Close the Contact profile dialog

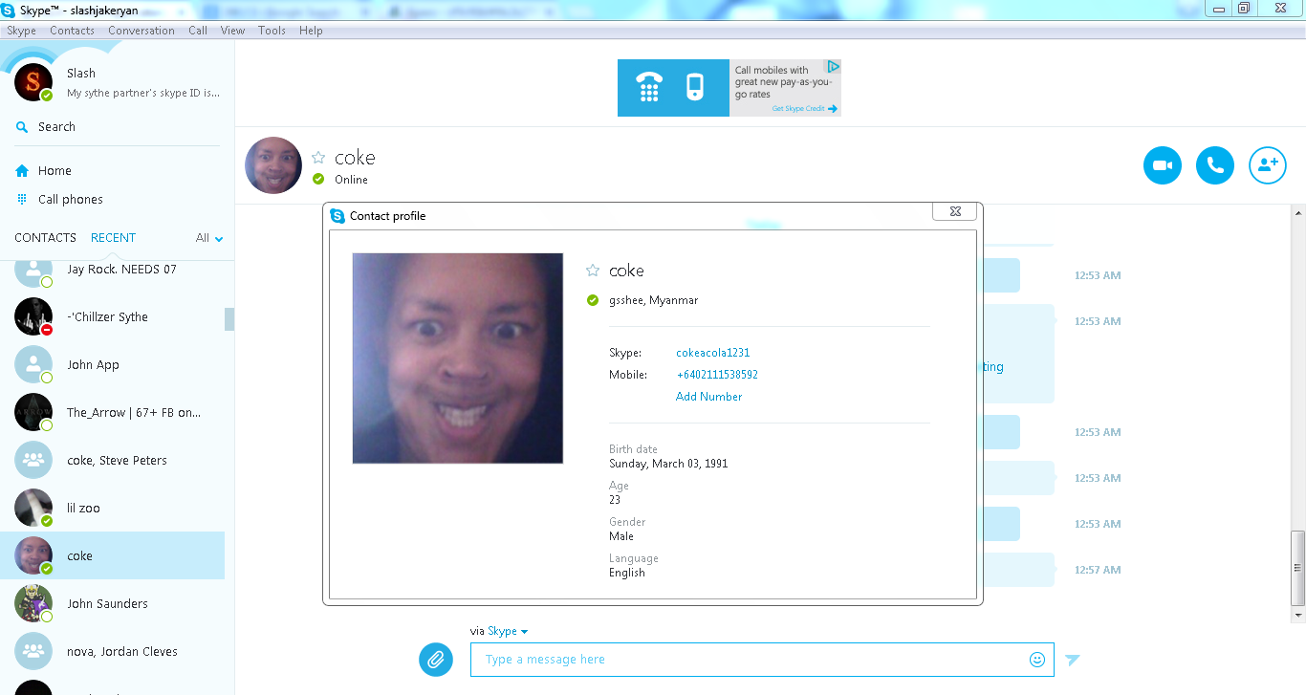click(x=954, y=211)
